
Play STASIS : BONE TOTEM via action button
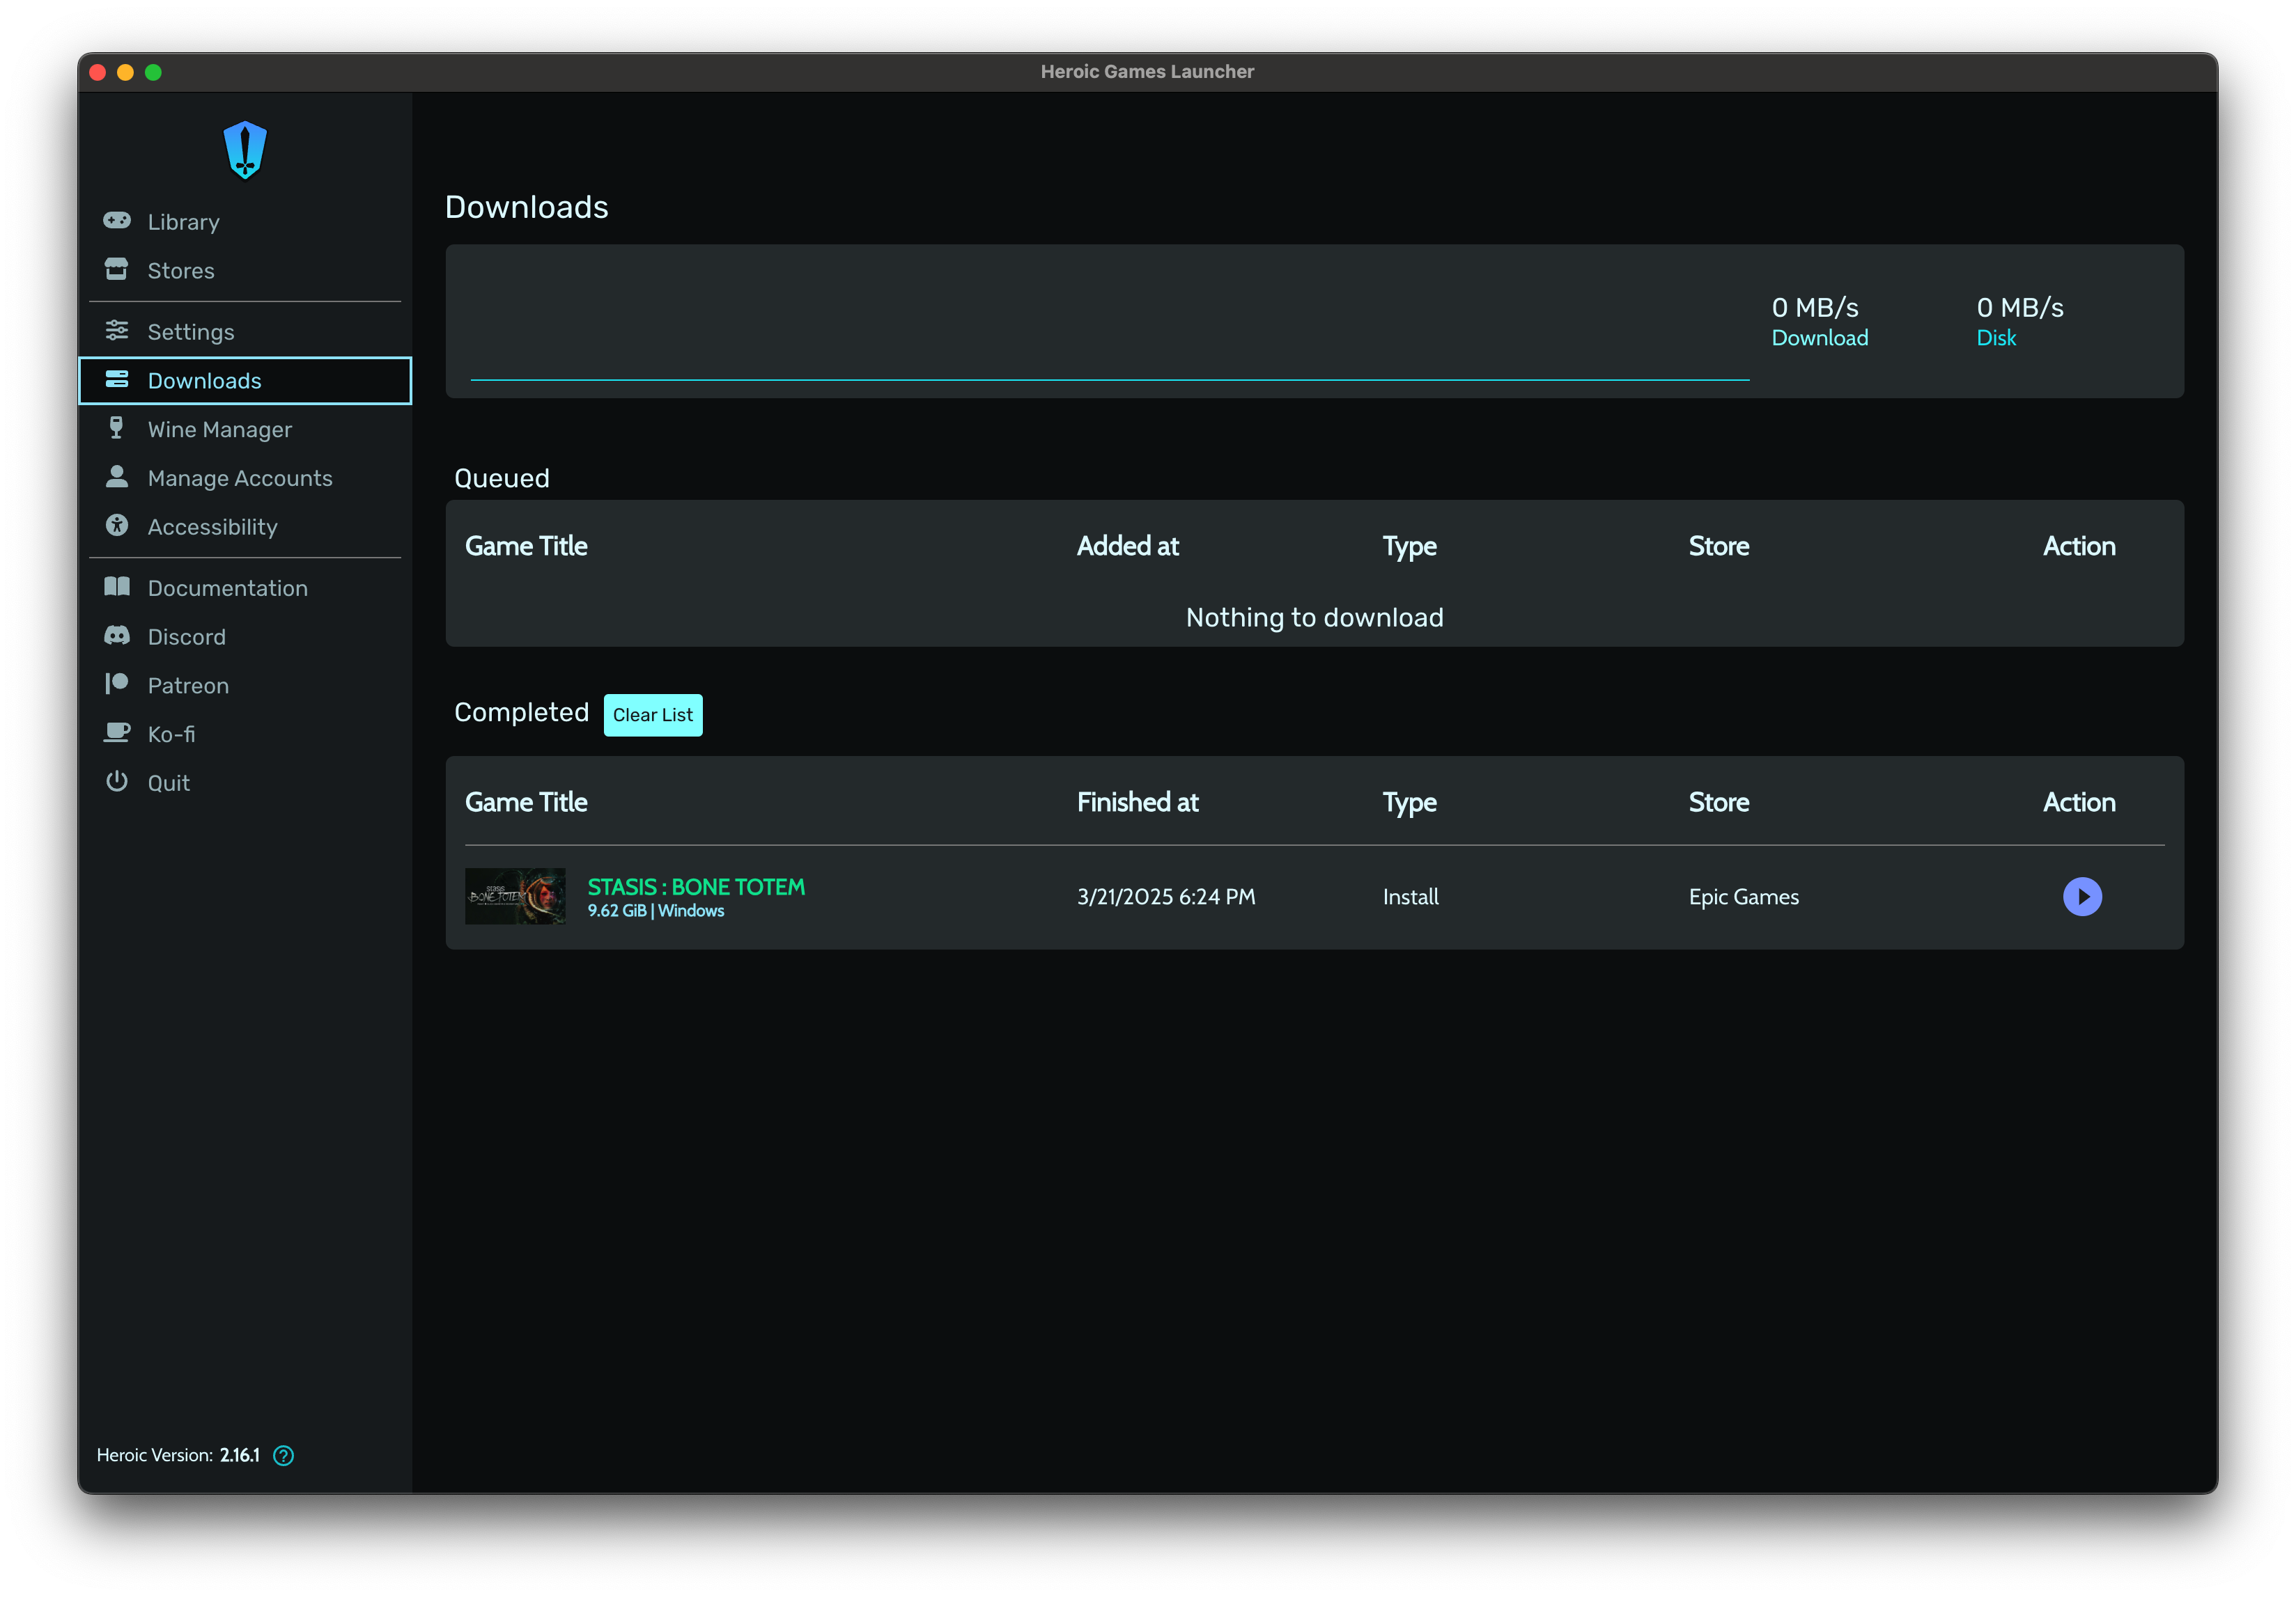[x=2083, y=897]
